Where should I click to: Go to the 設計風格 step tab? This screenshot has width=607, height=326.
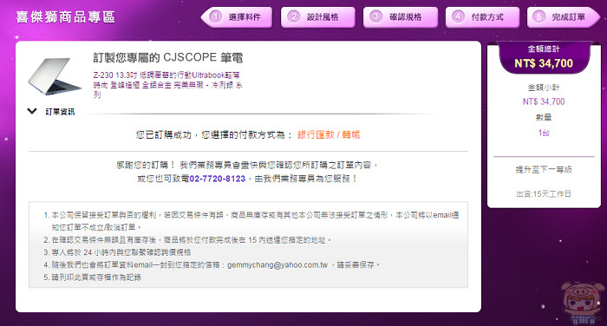318,17
